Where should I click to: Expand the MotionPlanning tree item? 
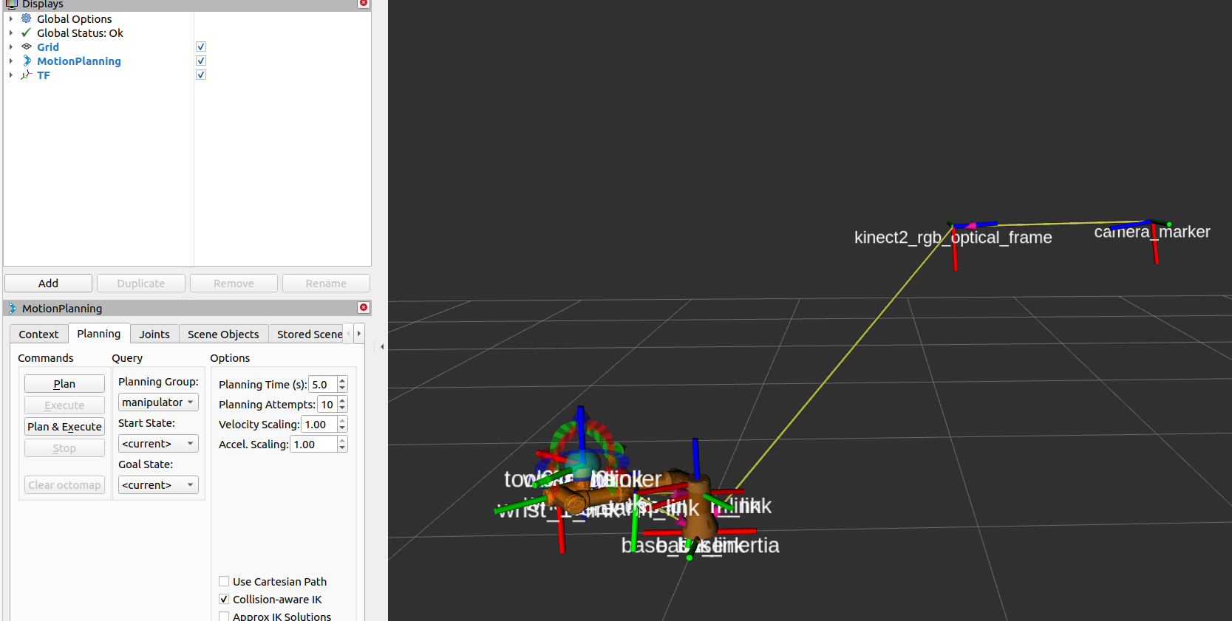point(11,61)
